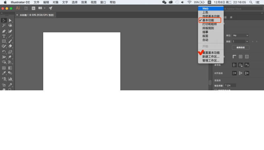Toggle the transparency grid icon
This screenshot has height=150, width=264.
tap(247, 56)
